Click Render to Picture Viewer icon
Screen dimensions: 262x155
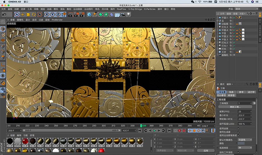[76, 15]
